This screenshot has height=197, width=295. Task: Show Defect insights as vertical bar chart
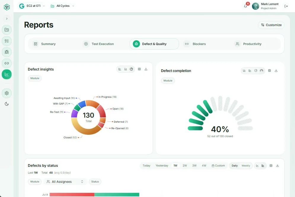click(126, 69)
